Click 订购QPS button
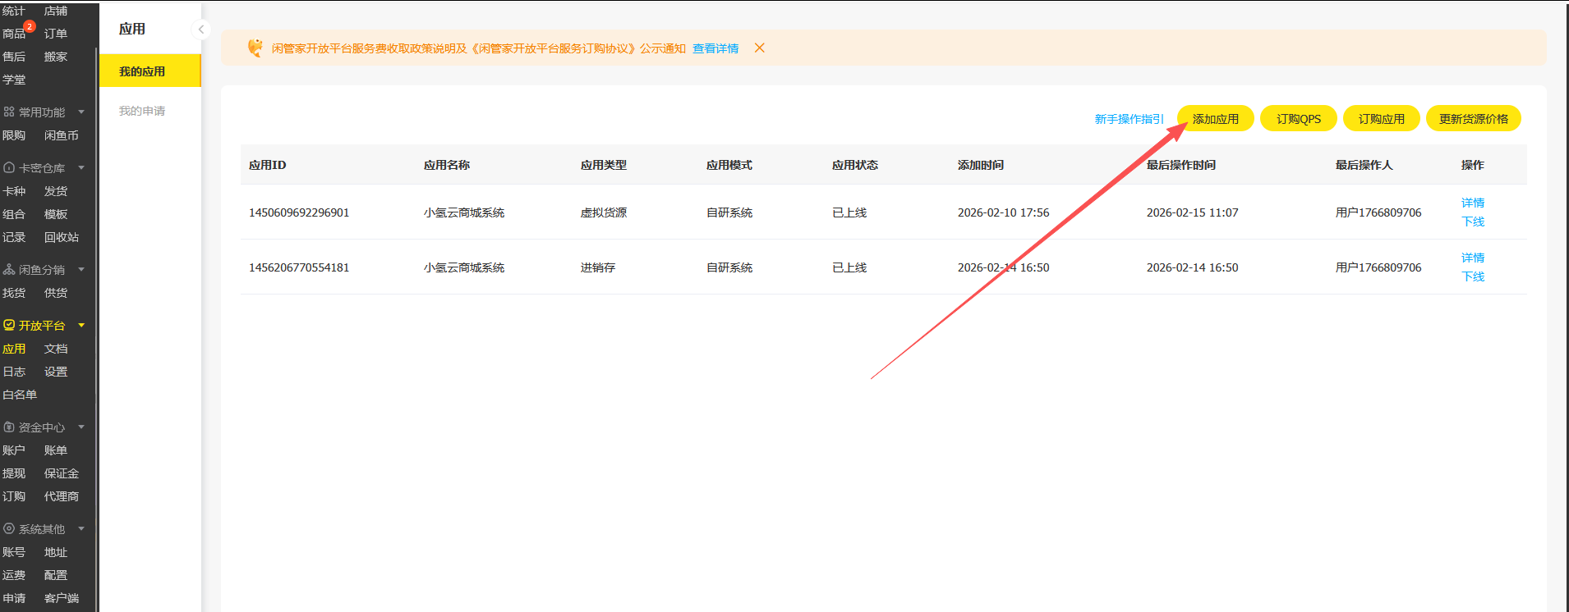This screenshot has height=612, width=1569. click(x=1299, y=119)
